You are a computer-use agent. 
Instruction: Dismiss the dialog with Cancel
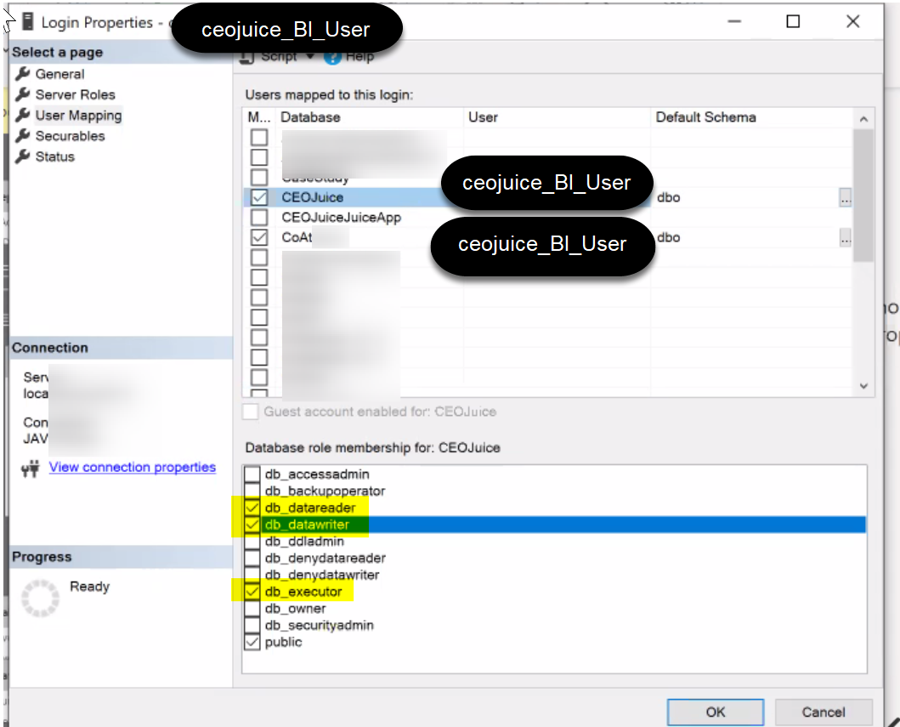(823, 712)
